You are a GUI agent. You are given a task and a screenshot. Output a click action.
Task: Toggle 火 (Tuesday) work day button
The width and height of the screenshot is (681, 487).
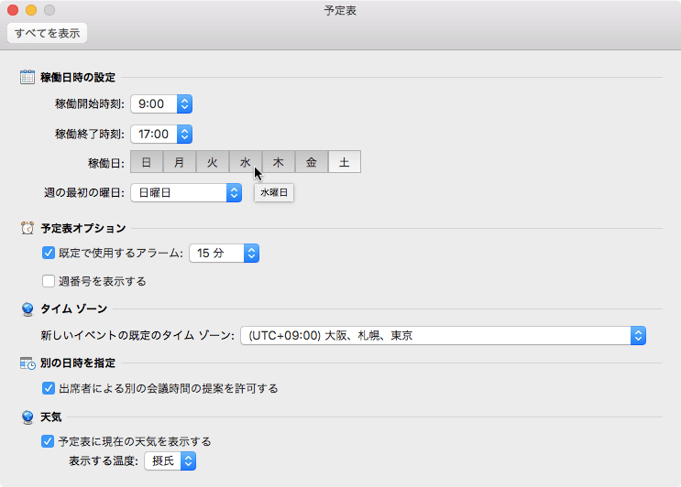click(x=213, y=162)
